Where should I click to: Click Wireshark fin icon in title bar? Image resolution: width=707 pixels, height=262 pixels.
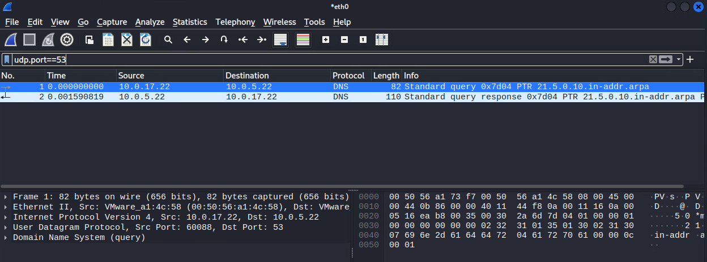7,6
